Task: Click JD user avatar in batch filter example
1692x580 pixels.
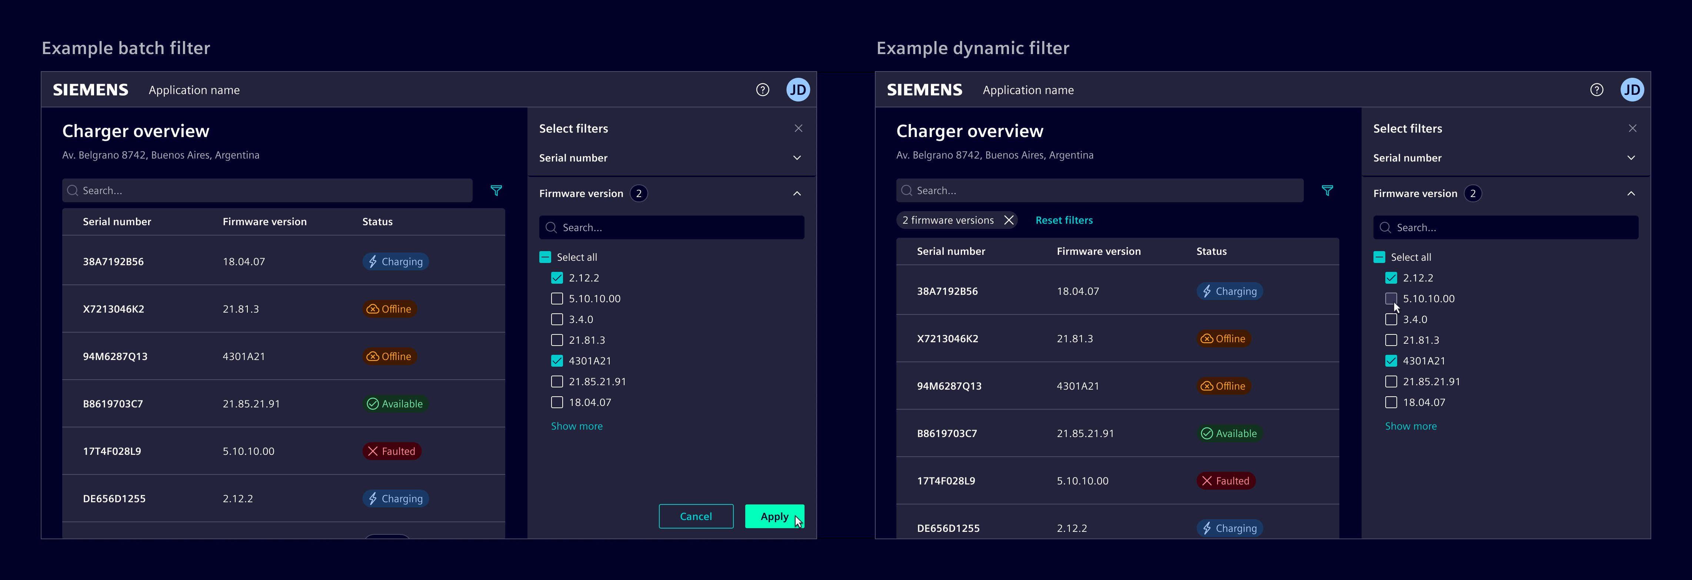Action: pyautogui.click(x=797, y=90)
